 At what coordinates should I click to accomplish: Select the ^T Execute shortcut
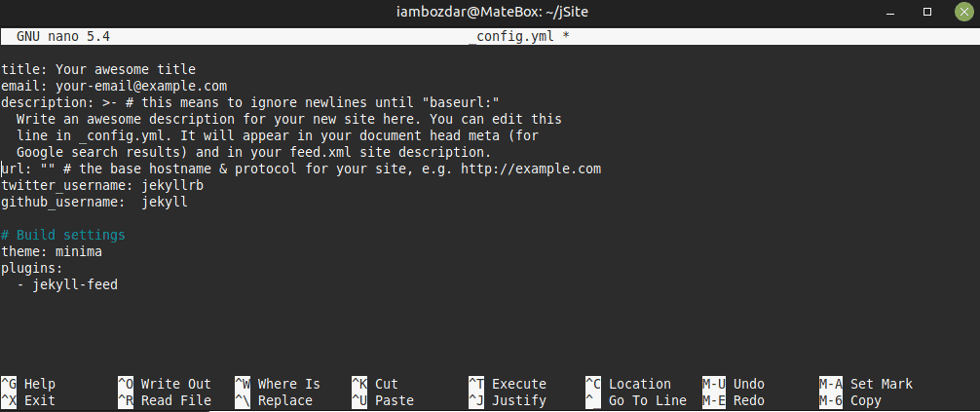point(508,384)
